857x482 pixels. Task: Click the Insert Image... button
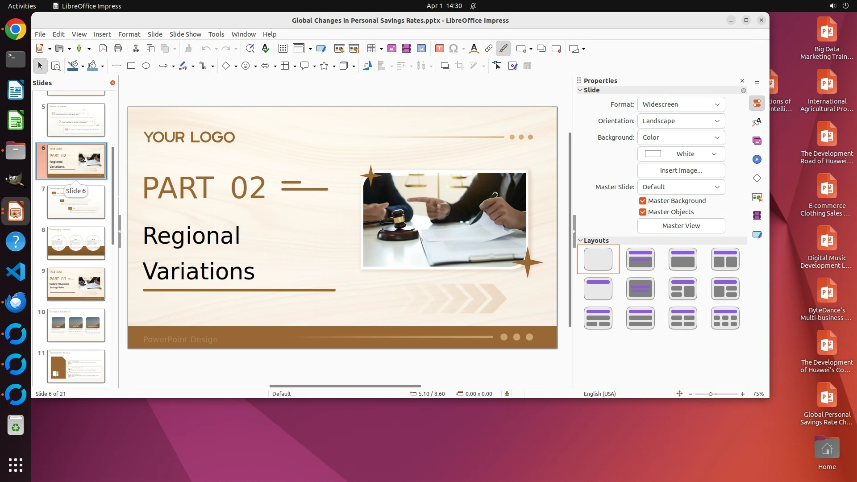[681, 170]
